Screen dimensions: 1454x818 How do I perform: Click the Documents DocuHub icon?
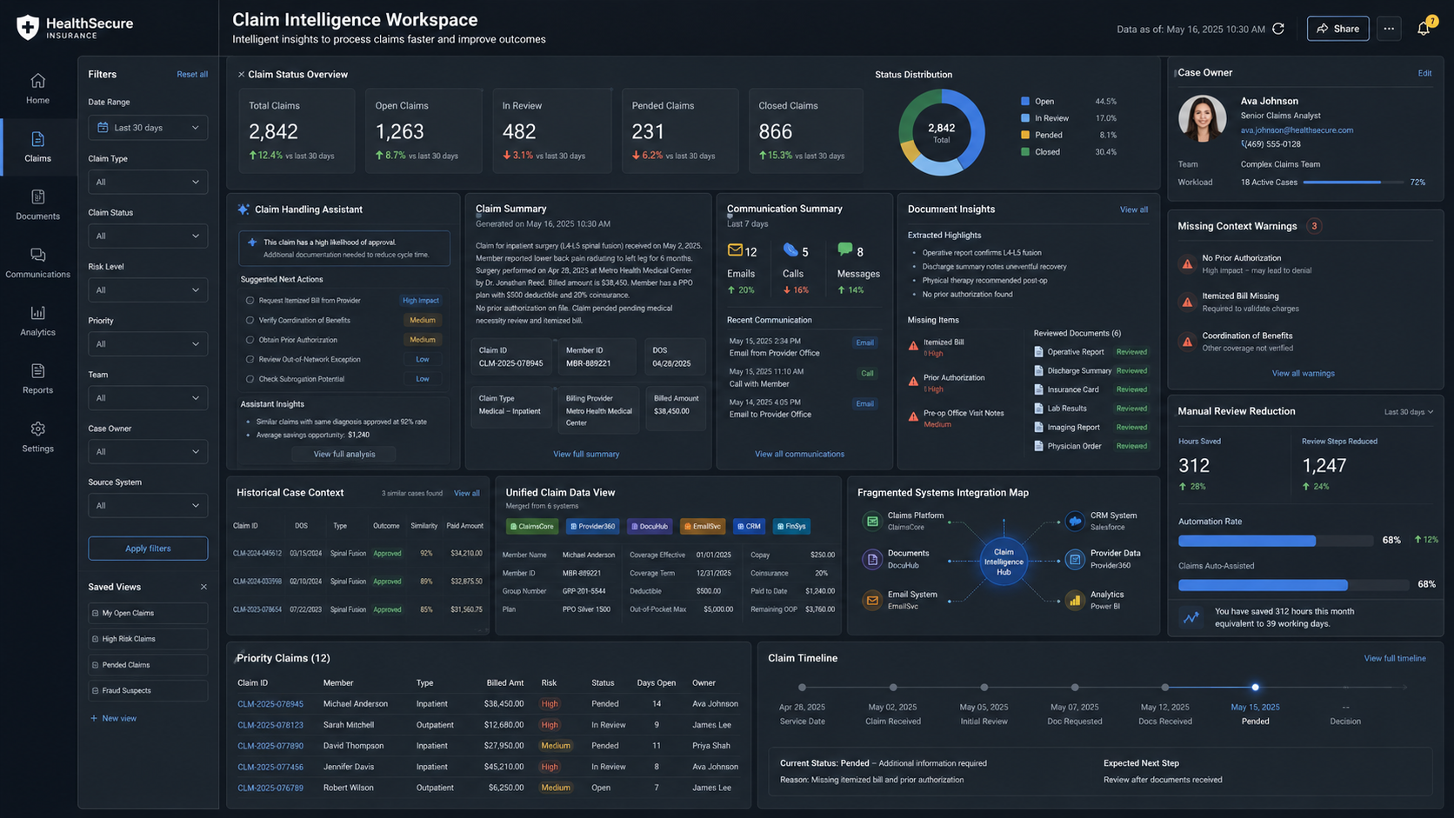pyautogui.click(x=871, y=559)
